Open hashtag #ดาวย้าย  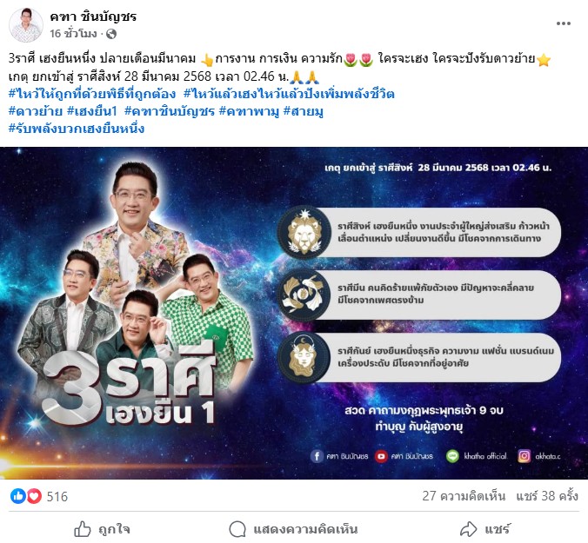[x=36, y=111]
